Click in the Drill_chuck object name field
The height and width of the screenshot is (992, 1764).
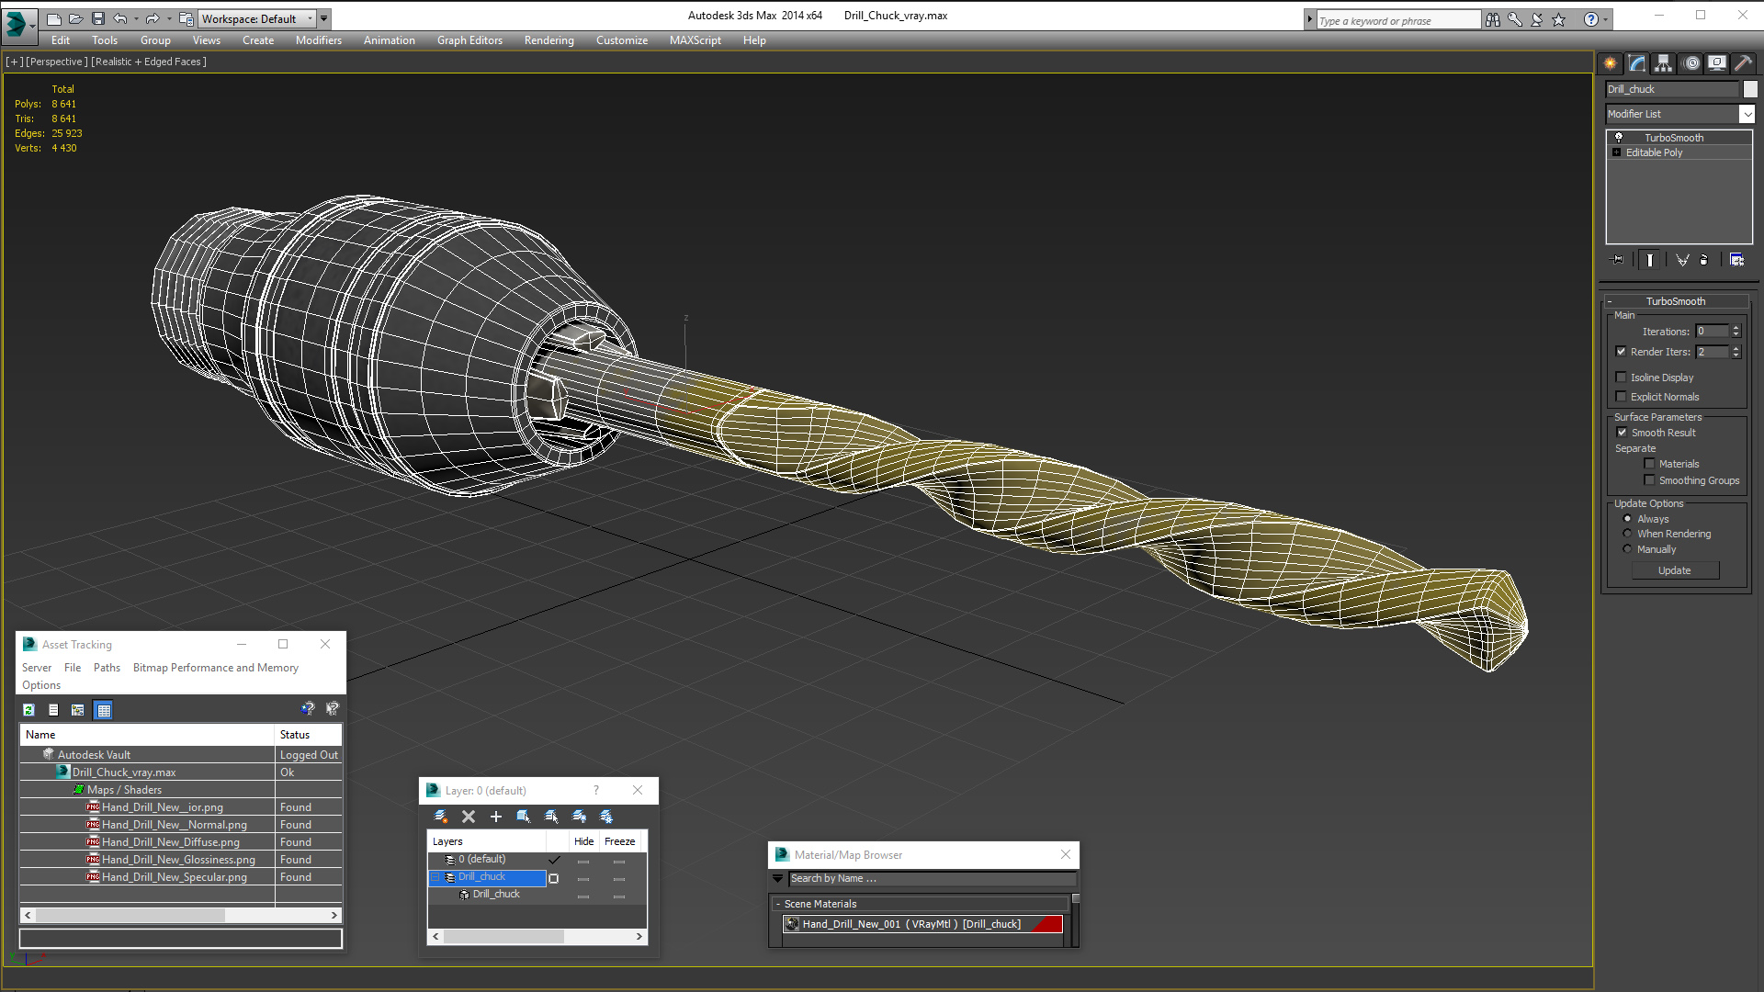pyautogui.click(x=1672, y=89)
